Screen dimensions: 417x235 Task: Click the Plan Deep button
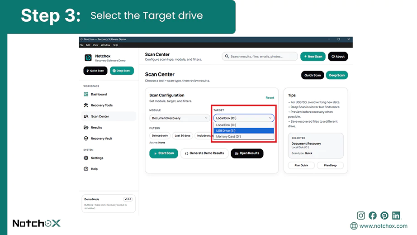coord(330,165)
